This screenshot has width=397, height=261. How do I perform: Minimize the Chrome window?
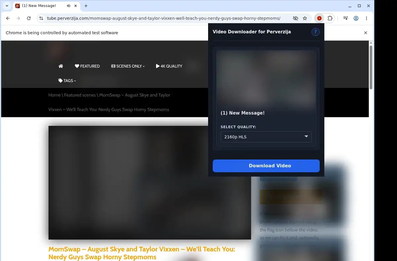pyautogui.click(x=350, y=6)
